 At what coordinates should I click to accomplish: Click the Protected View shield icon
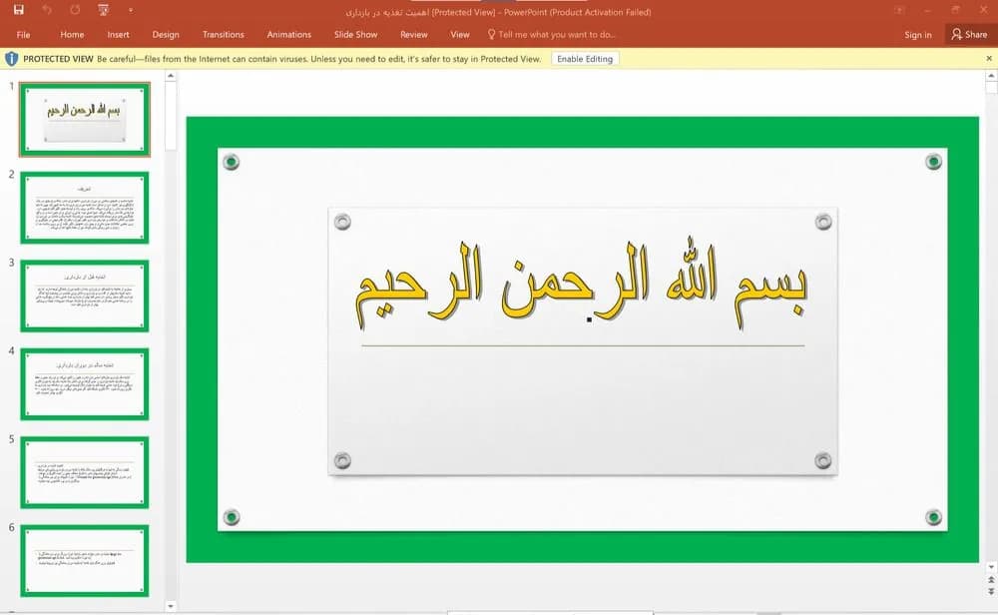(11, 59)
